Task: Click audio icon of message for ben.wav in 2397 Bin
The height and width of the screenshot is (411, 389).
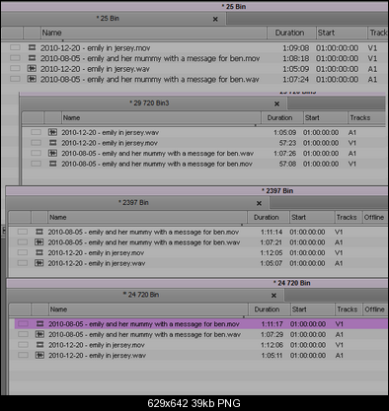Action: (x=39, y=242)
